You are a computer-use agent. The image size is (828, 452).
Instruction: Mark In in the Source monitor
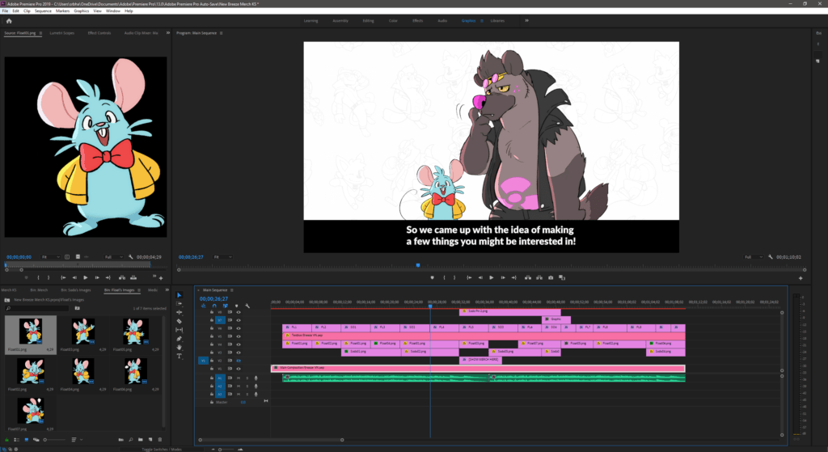(x=38, y=277)
